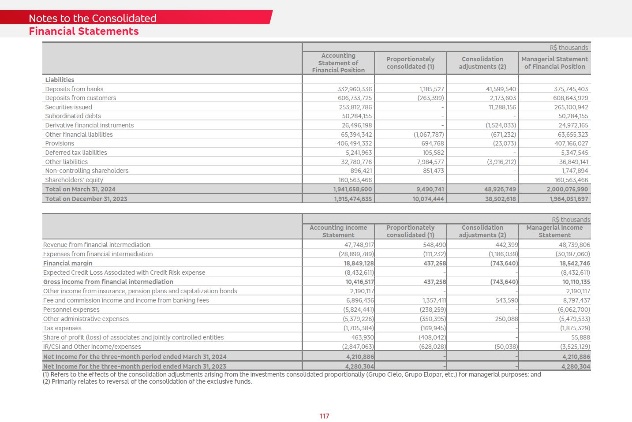The width and height of the screenshot is (632, 422).
Task: Select the bold "Financial margin" row label
Action: (x=68, y=263)
